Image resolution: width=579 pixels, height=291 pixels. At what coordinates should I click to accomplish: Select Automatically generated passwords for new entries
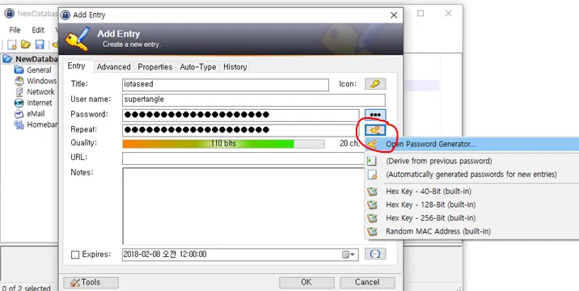click(472, 175)
